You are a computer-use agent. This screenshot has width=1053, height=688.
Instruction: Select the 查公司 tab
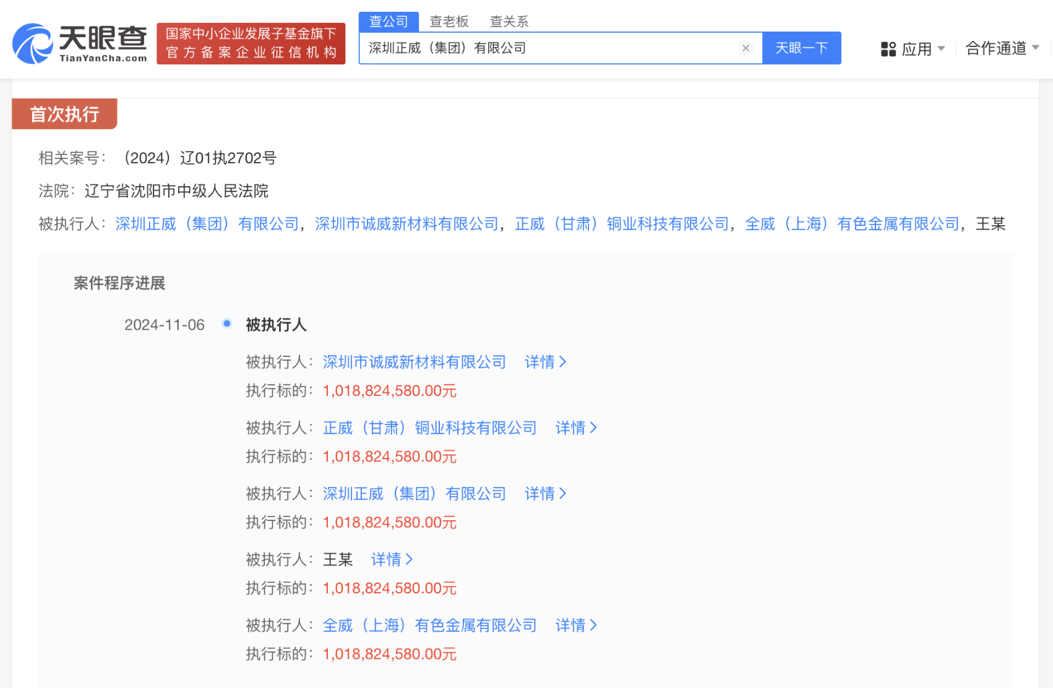tap(389, 22)
